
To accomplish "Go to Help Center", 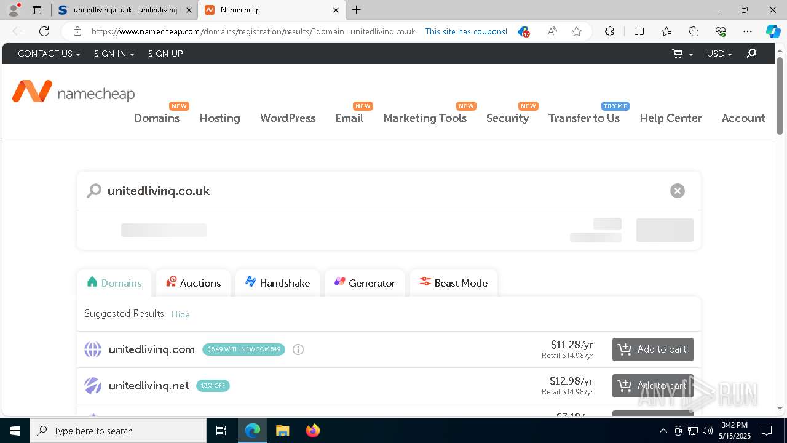I will pos(671,118).
